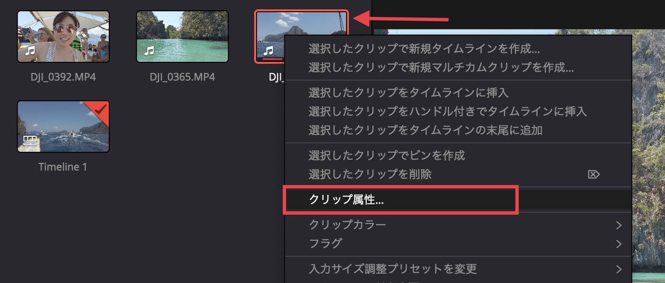This screenshot has width=665, height=283.
Task: Select the Timeline 1 thumbnail
Action: 63,127
